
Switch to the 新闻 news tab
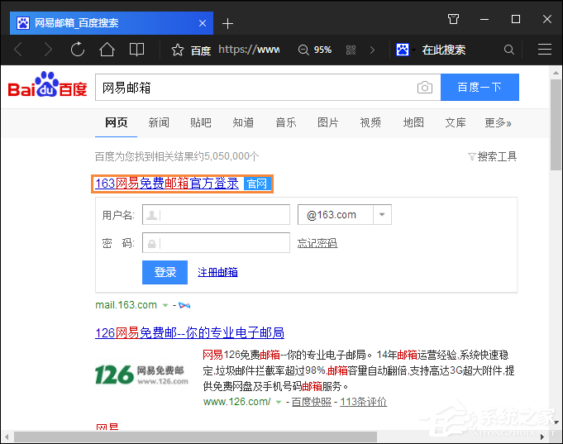pos(159,122)
